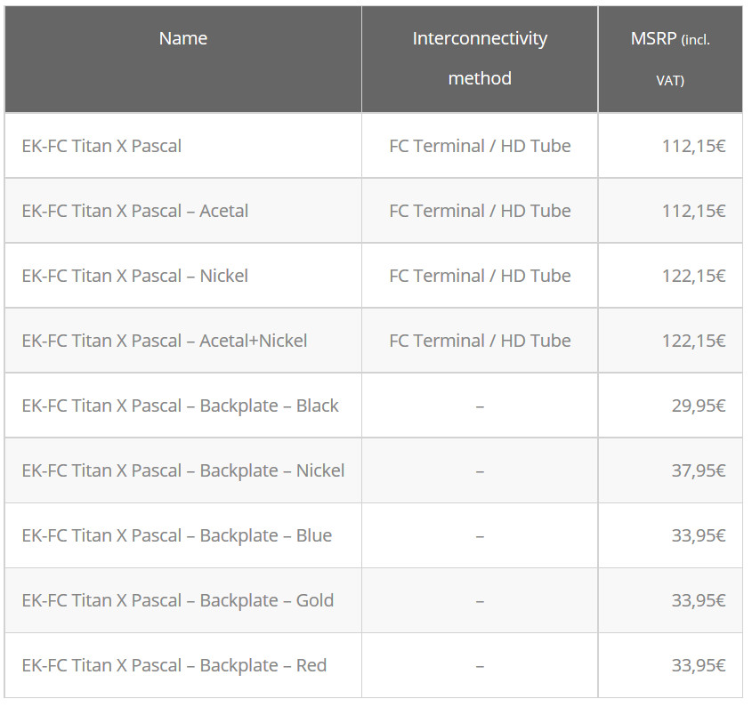This screenshot has height=707, width=752.
Task: Click FC Terminal / HD Tube in first row
Action: 480,146
